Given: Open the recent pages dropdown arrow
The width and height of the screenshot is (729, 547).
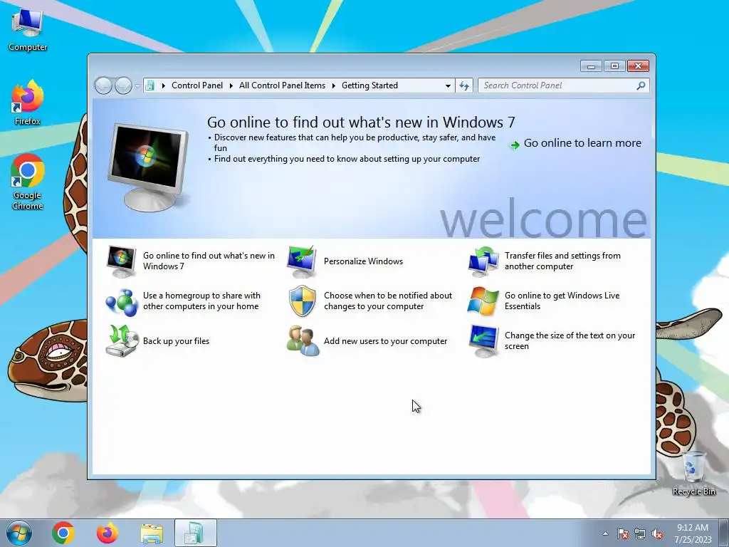Looking at the screenshot, I should click(137, 86).
